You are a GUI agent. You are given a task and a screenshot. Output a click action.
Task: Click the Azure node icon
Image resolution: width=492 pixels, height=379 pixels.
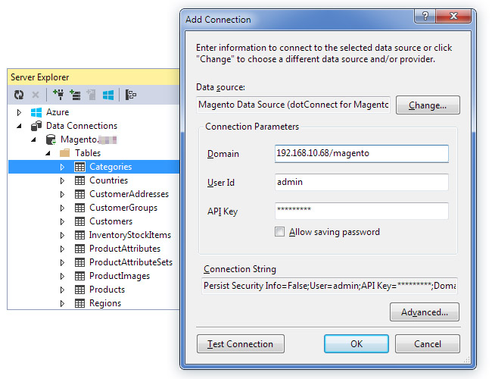[36, 112]
